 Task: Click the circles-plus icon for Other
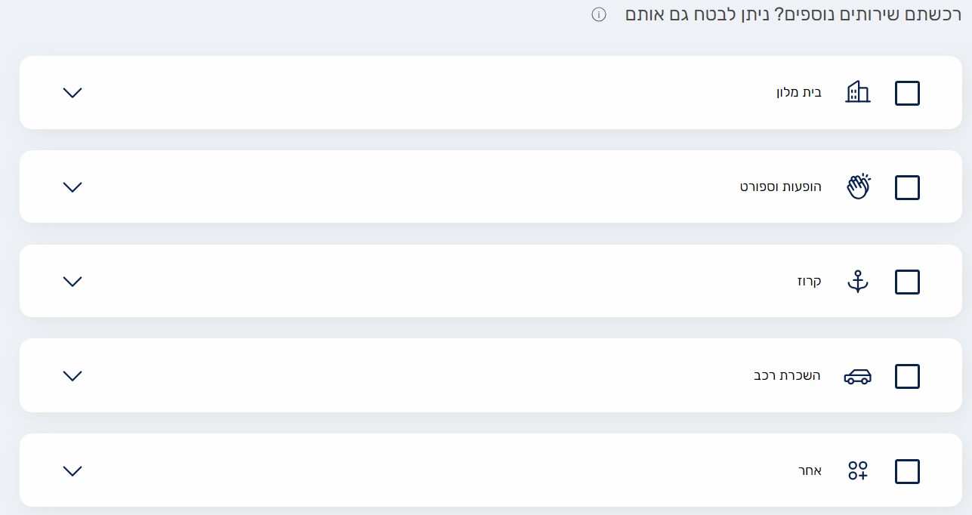coord(858,470)
